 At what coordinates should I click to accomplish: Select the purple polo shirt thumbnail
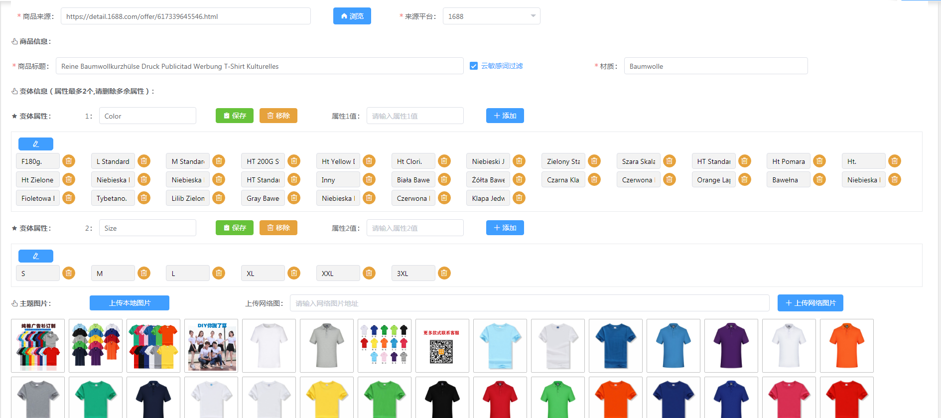[x=731, y=346]
